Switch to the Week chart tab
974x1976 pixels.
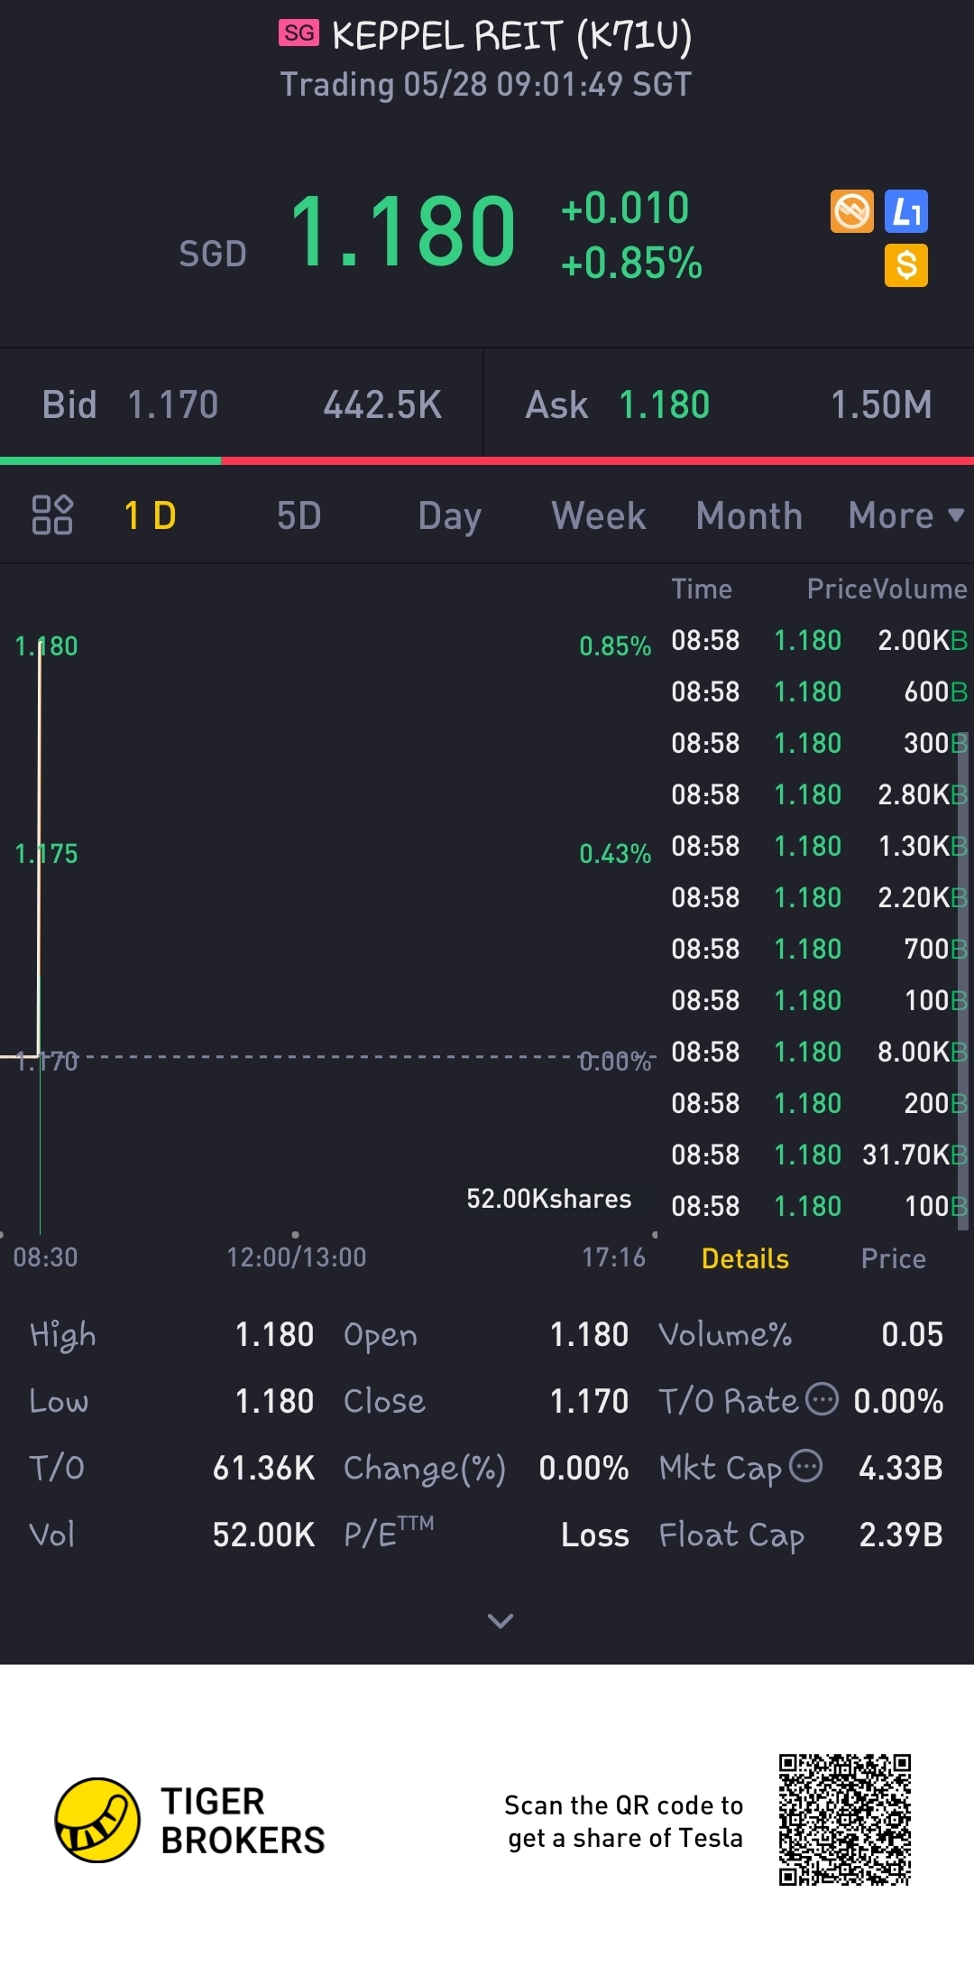tap(599, 515)
